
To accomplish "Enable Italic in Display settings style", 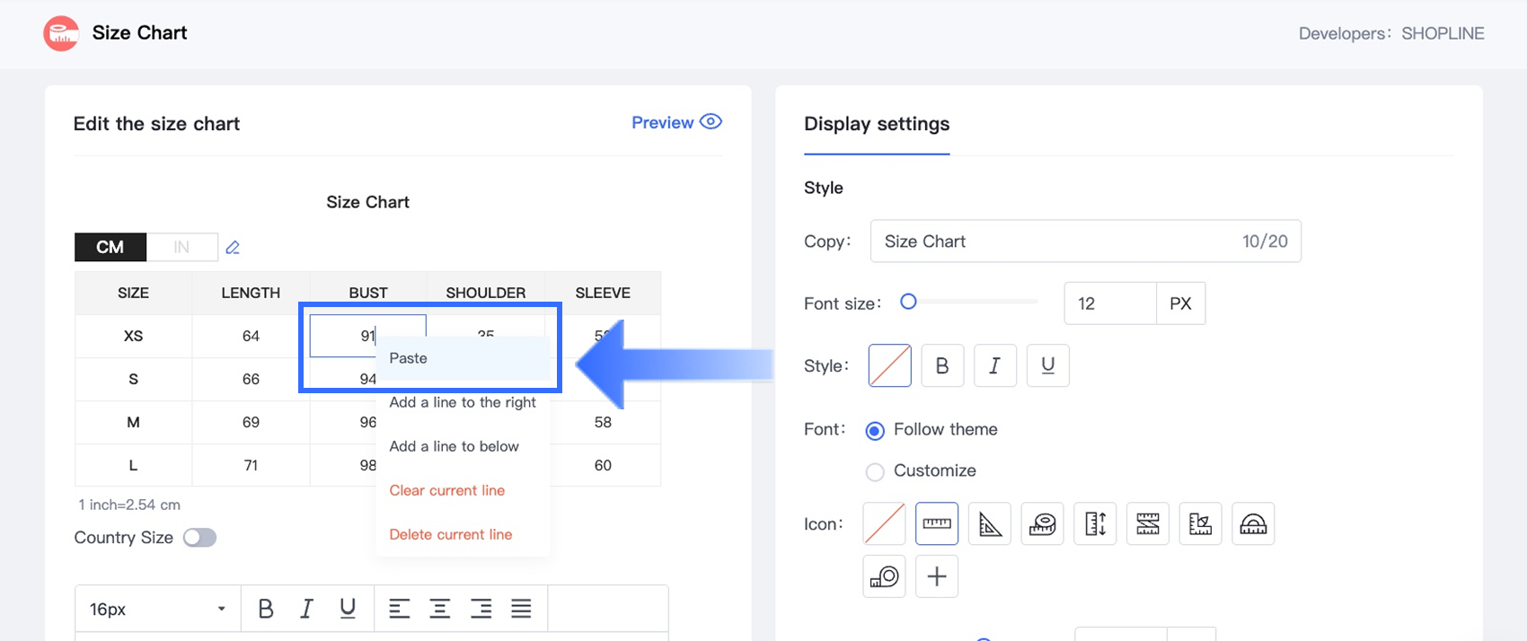I will coord(994,365).
